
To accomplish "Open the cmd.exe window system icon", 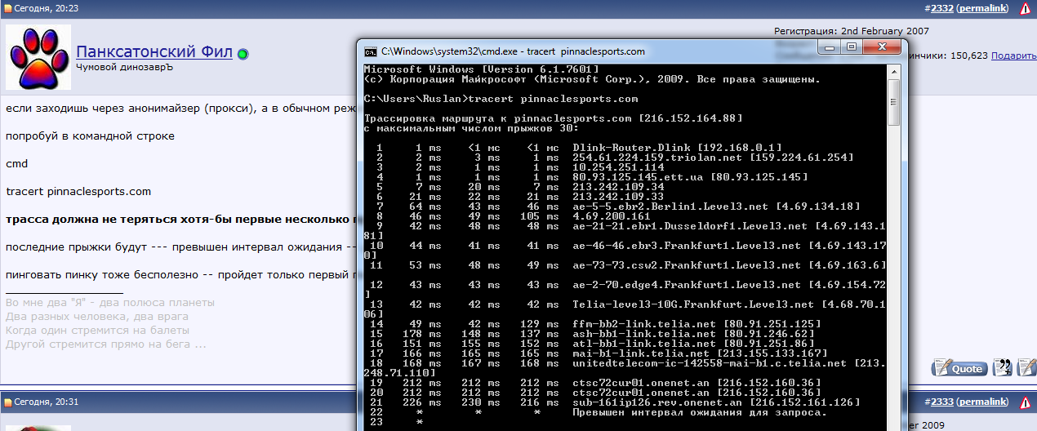I will pos(370,51).
